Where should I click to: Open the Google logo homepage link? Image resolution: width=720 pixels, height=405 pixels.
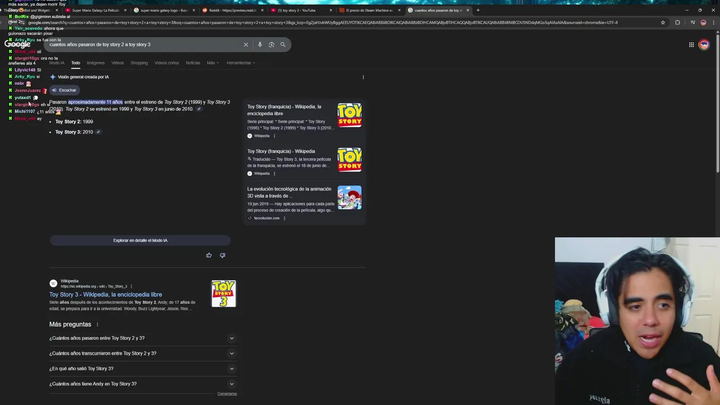tap(17, 44)
